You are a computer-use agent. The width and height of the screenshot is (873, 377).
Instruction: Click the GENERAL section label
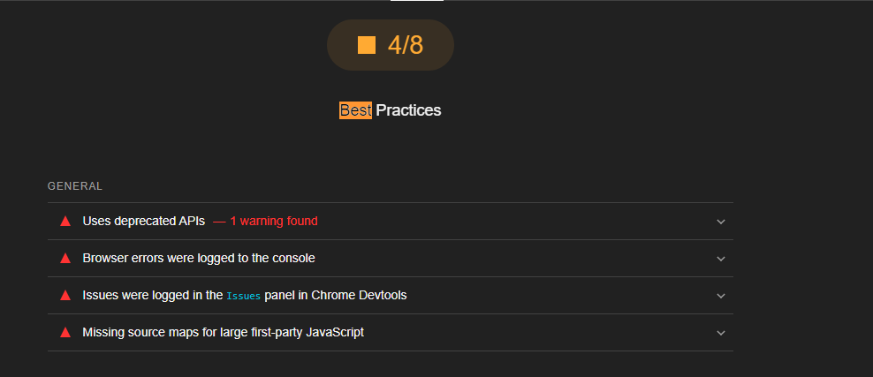pos(75,186)
